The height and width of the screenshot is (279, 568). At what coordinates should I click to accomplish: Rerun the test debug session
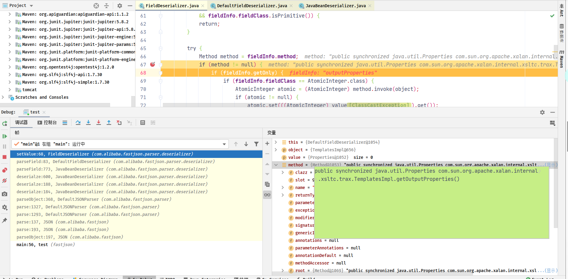tap(5, 123)
